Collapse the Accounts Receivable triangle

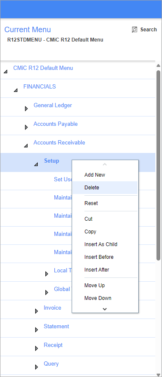(x=26, y=146)
